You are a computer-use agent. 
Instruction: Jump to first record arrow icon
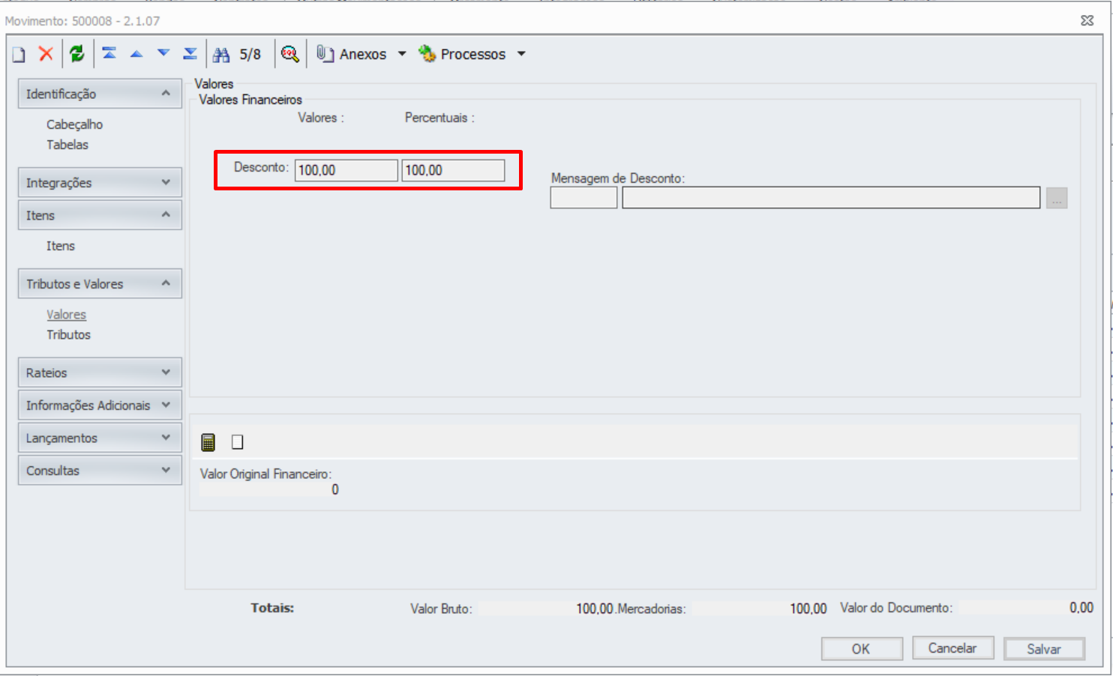tap(109, 53)
